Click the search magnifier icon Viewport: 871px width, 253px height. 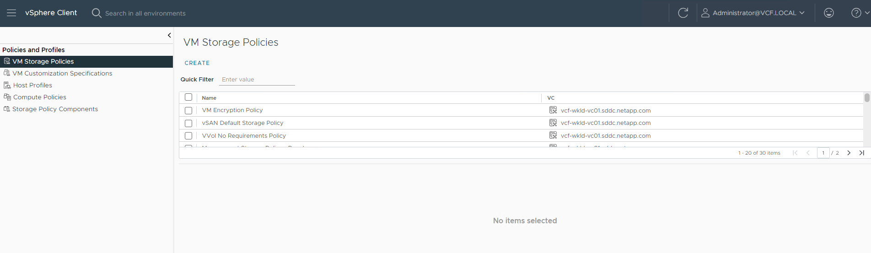(96, 13)
